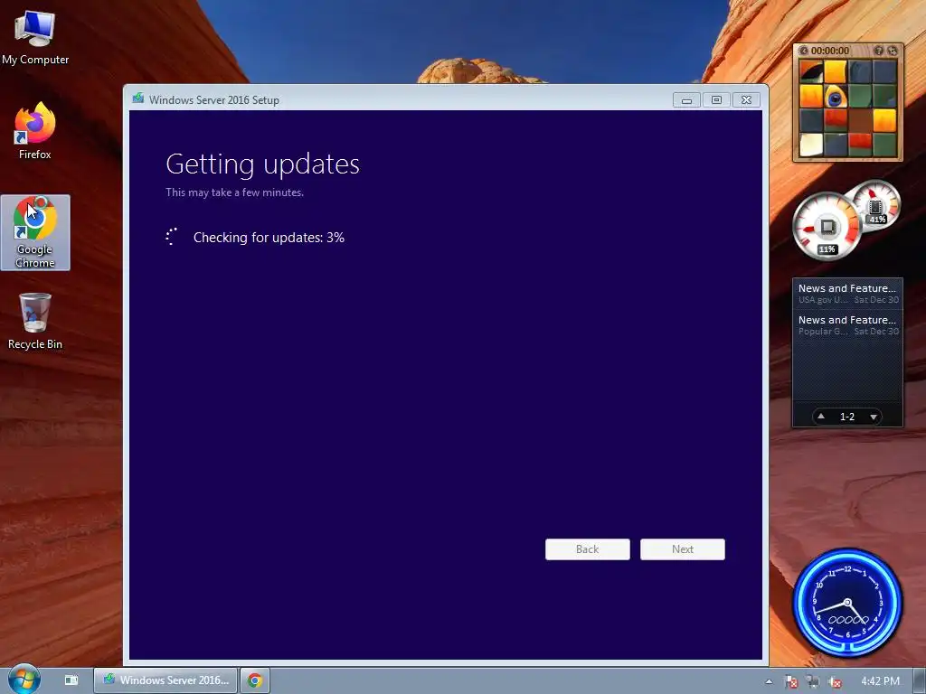Click the 1-2 feed page indicator

pos(846,417)
